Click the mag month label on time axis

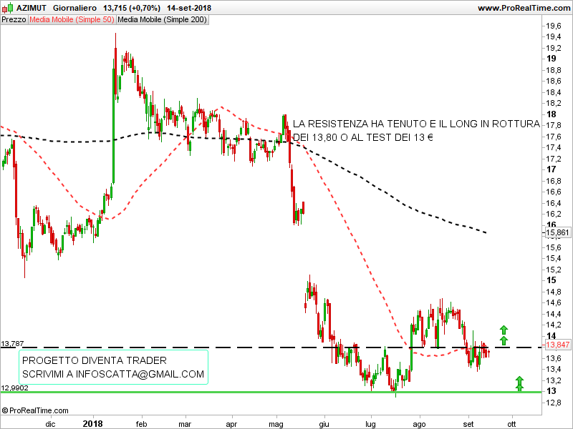pyautogui.click(x=276, y=424)
